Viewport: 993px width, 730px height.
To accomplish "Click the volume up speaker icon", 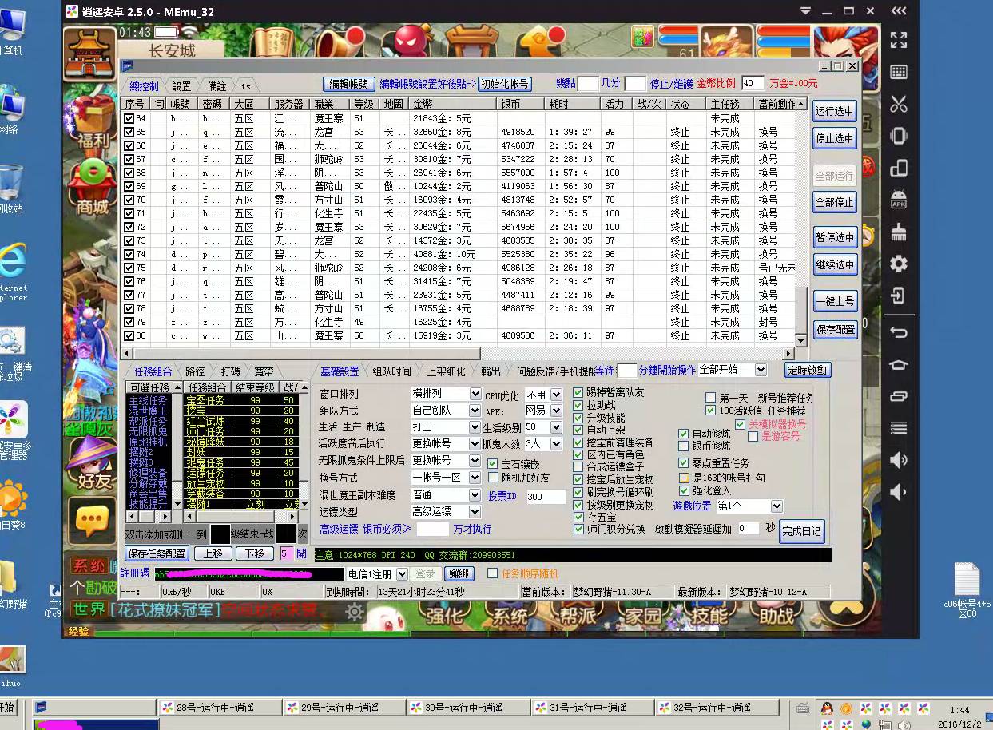I will [x=899, y=459].
